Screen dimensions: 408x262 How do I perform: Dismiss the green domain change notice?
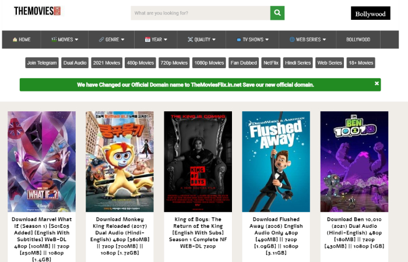click(377, 83)
